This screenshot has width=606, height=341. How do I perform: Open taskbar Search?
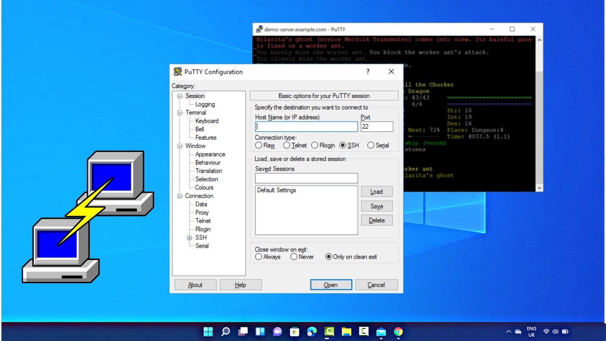(x=226, y=332)
